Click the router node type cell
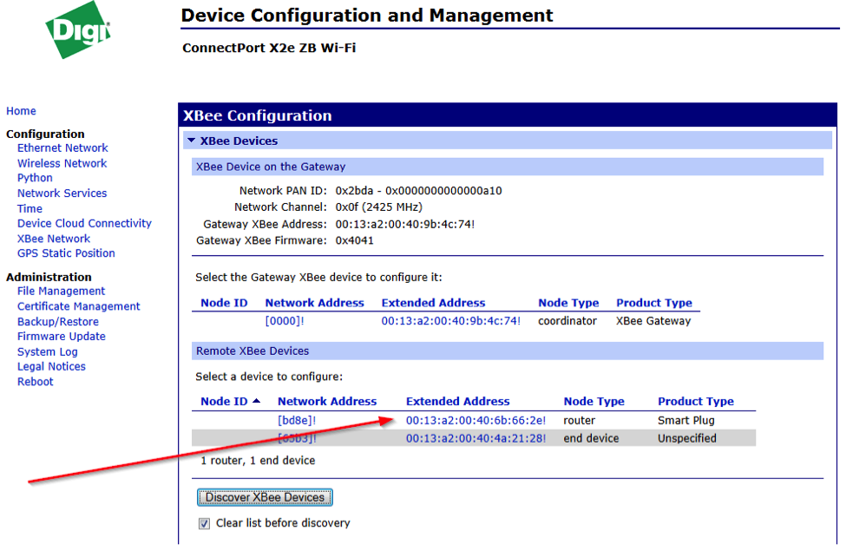 (579, 420)
